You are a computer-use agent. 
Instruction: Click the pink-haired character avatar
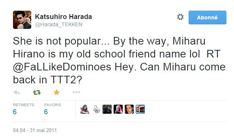click(118, 109)
